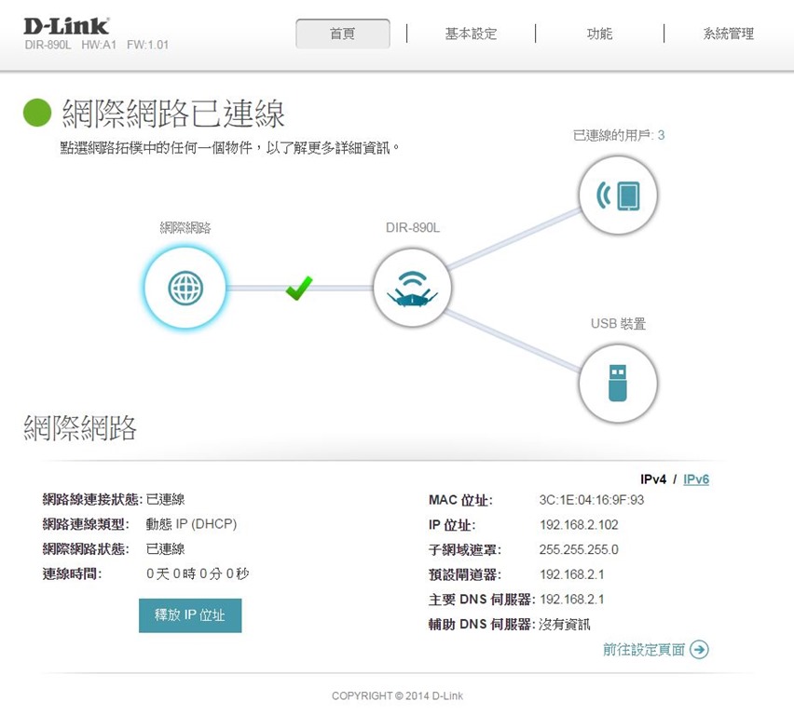Click the COPYRIGHT © 2014 D-Link footer
794x715 pixels.
tap(397, 695)
